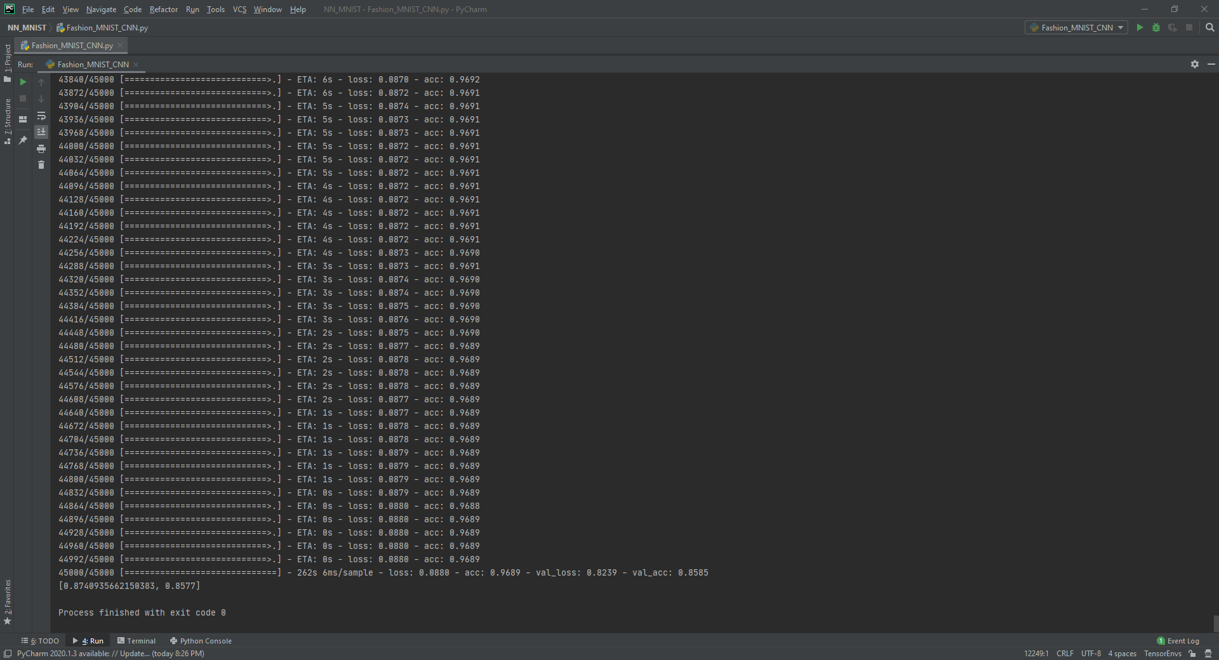This screenshot has height=660, width=1219.
Task: Print the console output
Action: 41,148
